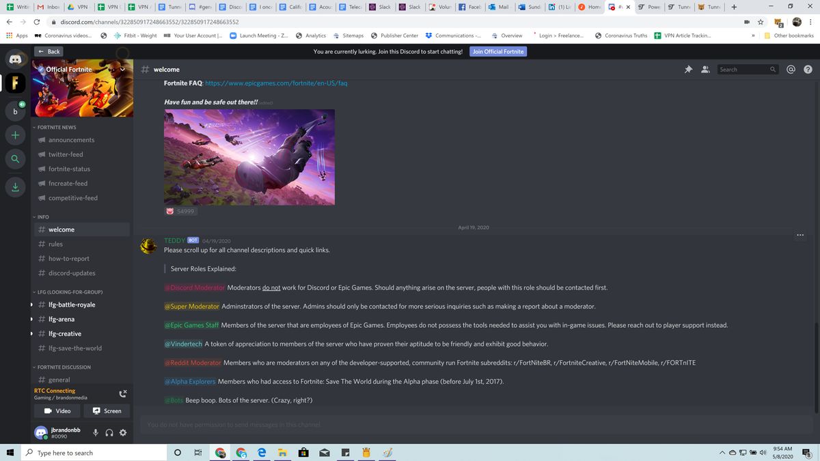Click the Discord home button
Screen dimensions: 820x461
[14, 58]
